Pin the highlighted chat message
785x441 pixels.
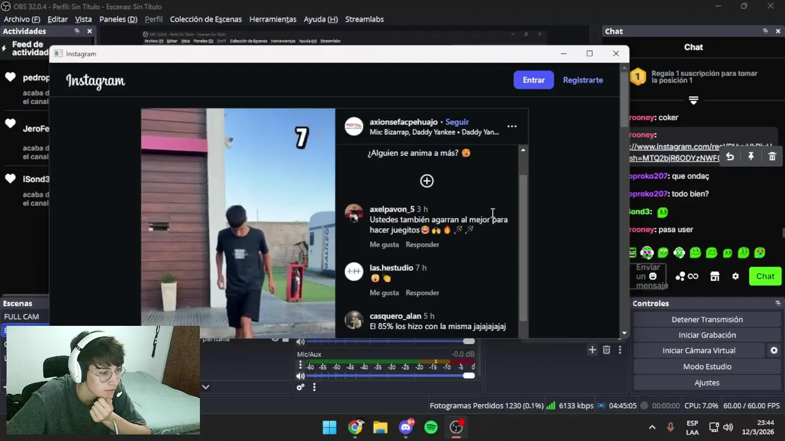pos(751,157)
